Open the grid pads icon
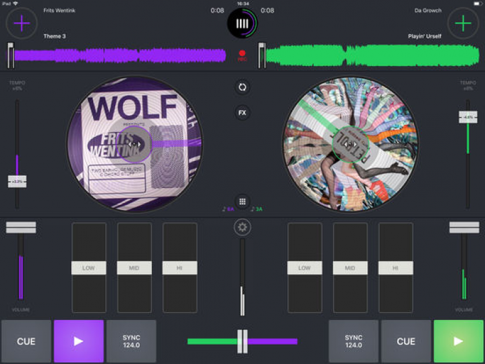The width and height of the screenshot is (485, 364). [242, 202]
